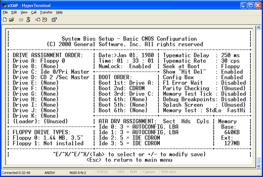The width and height of the screenshot is (263, 177).
Task: Click the 'Print echo' status bar indicator
Action: [x=169, y=172]
